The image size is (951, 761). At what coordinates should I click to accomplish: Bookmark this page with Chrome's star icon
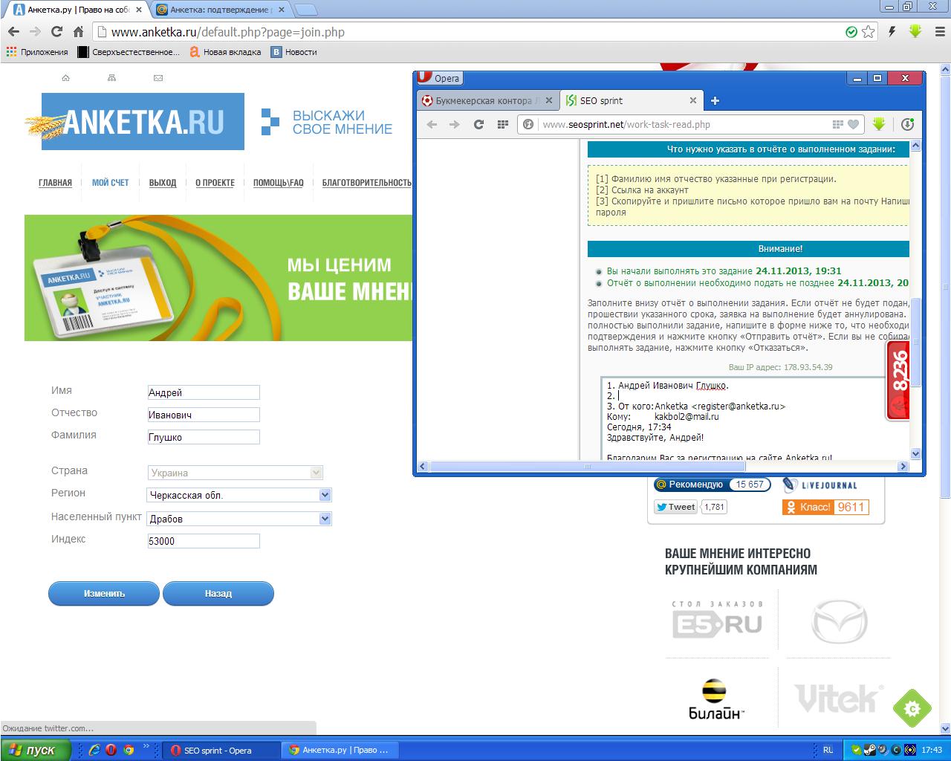coord(868,32)
